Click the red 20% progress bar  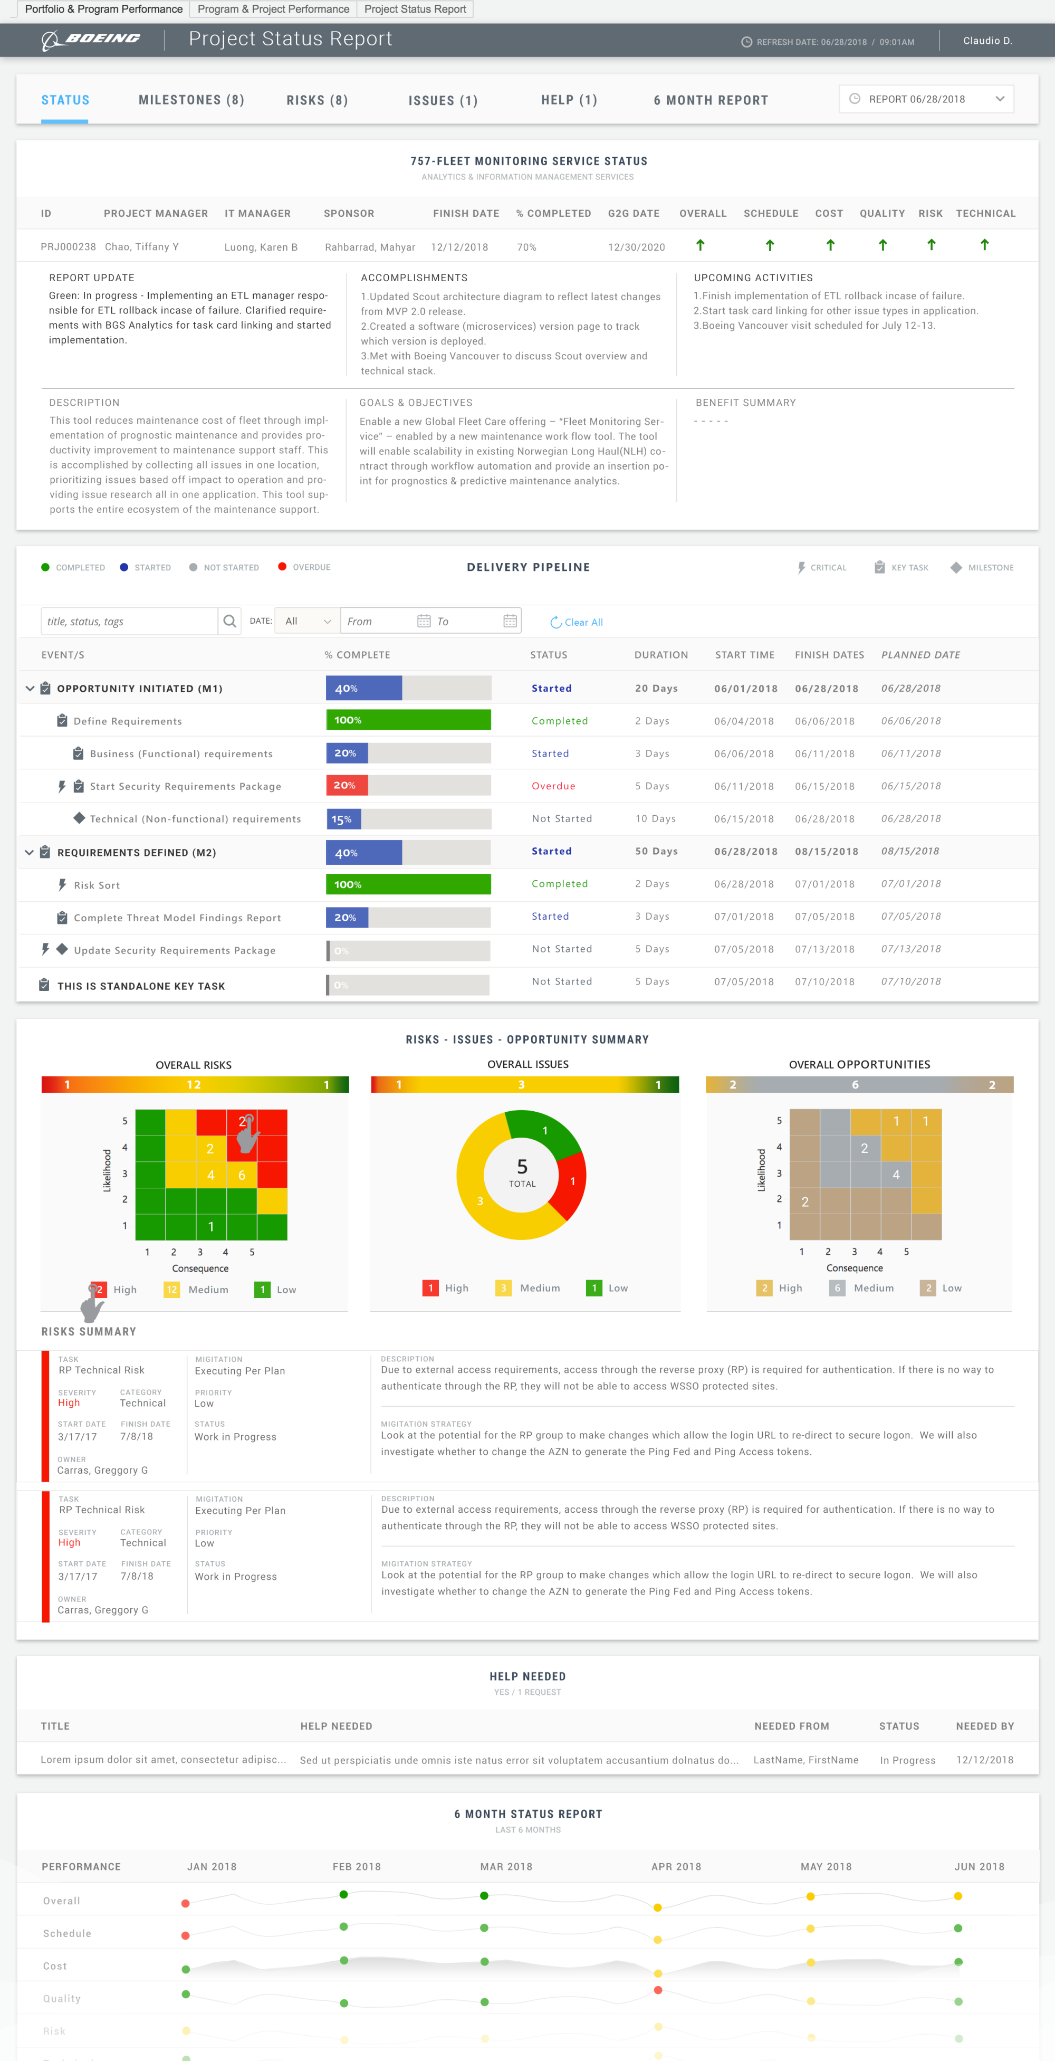pos(347,786)
